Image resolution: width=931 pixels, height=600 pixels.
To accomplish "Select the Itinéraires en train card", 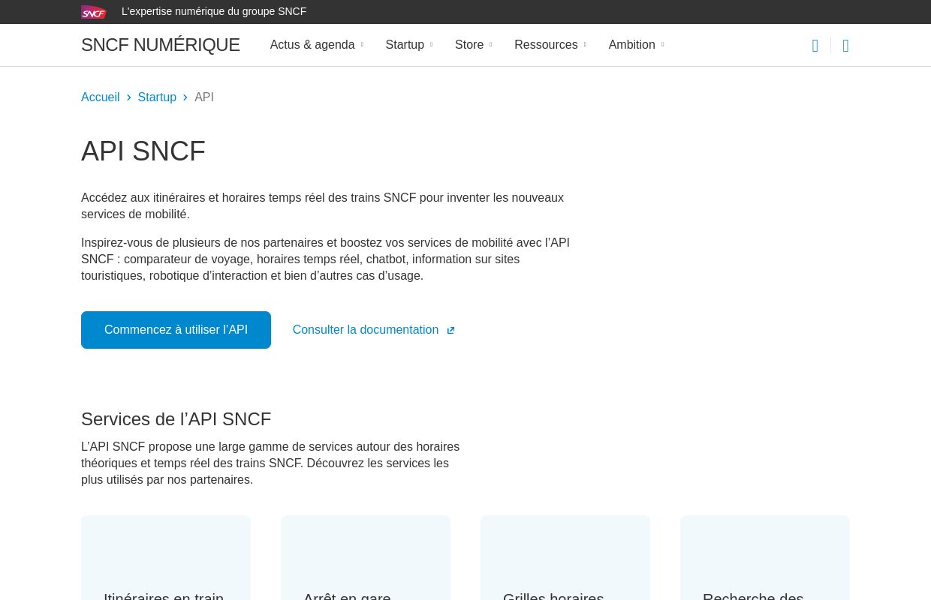I will [x=166, y=558].
